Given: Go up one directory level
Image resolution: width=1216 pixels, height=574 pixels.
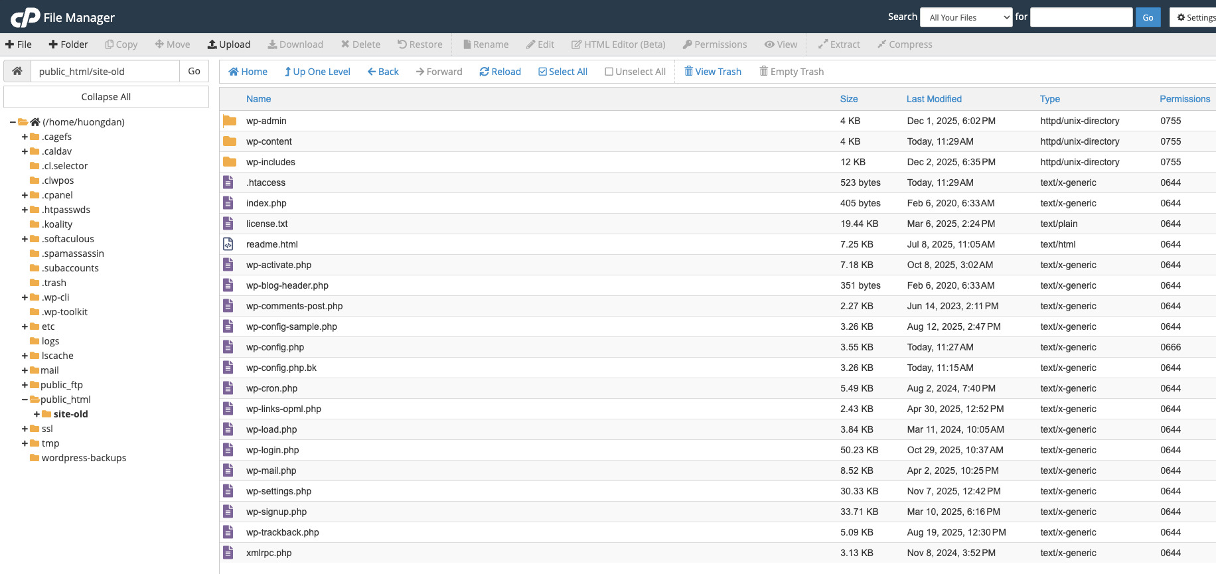Looking at the screenshot, I should [317, 72].
